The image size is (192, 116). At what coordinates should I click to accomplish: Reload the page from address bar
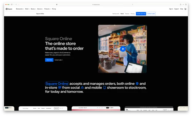(133, 5)
